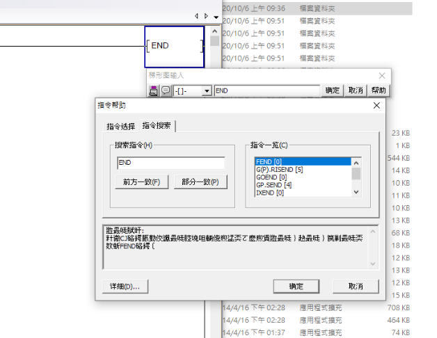Open the tab list dropdown arrow
Viewport: 437px width, 338px height.
216,17
